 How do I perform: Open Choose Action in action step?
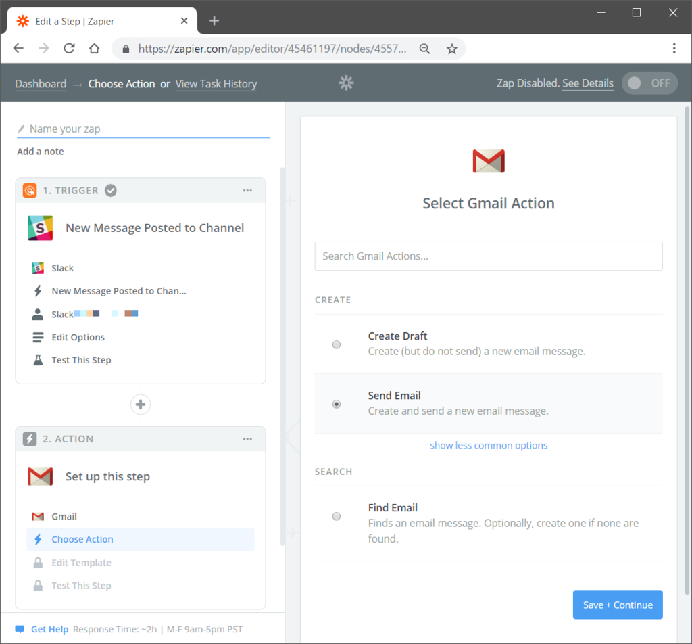pos(141,539)
